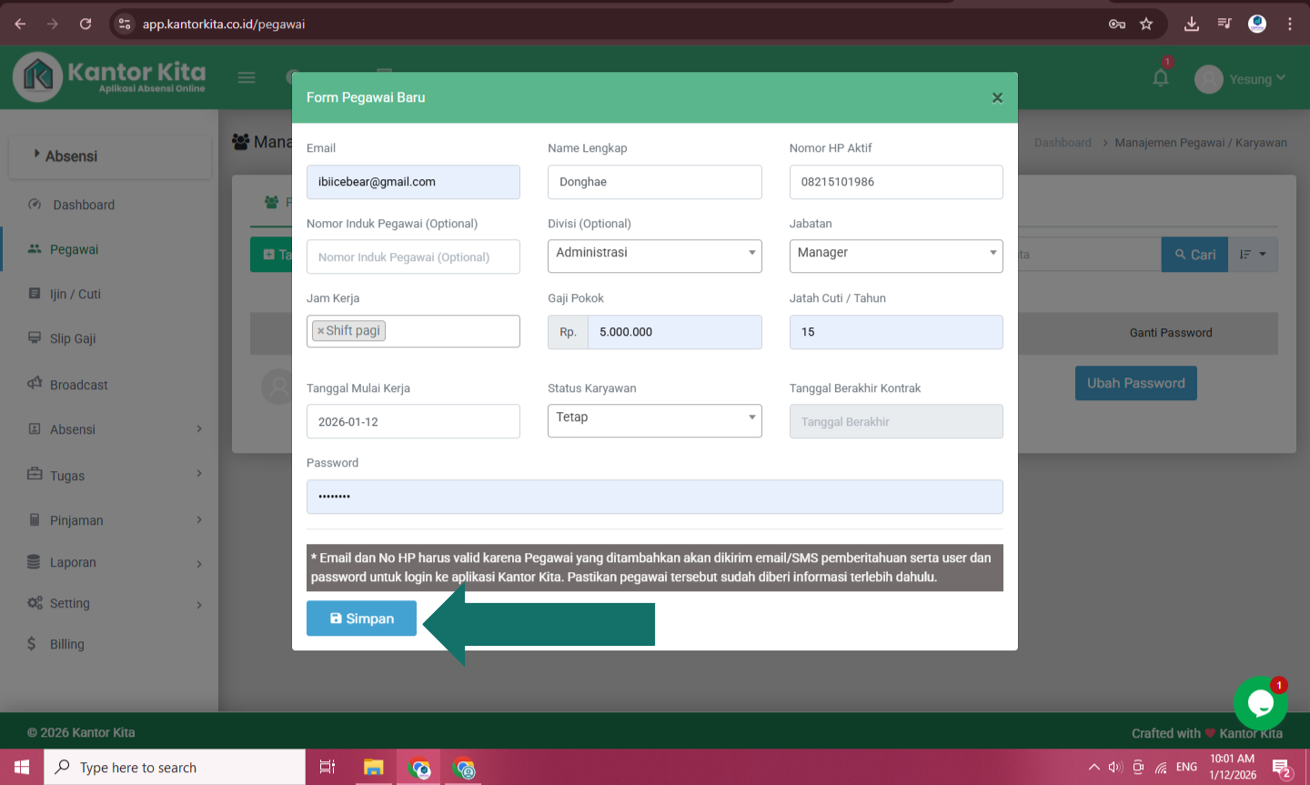Click the Ubah Password button
This screenshot has width=1310, height=785.
click(1135, 383)
